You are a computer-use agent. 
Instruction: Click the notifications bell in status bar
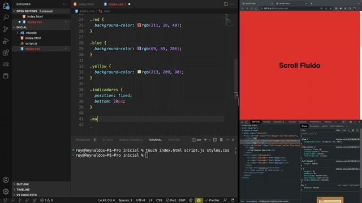coord(232,200)
